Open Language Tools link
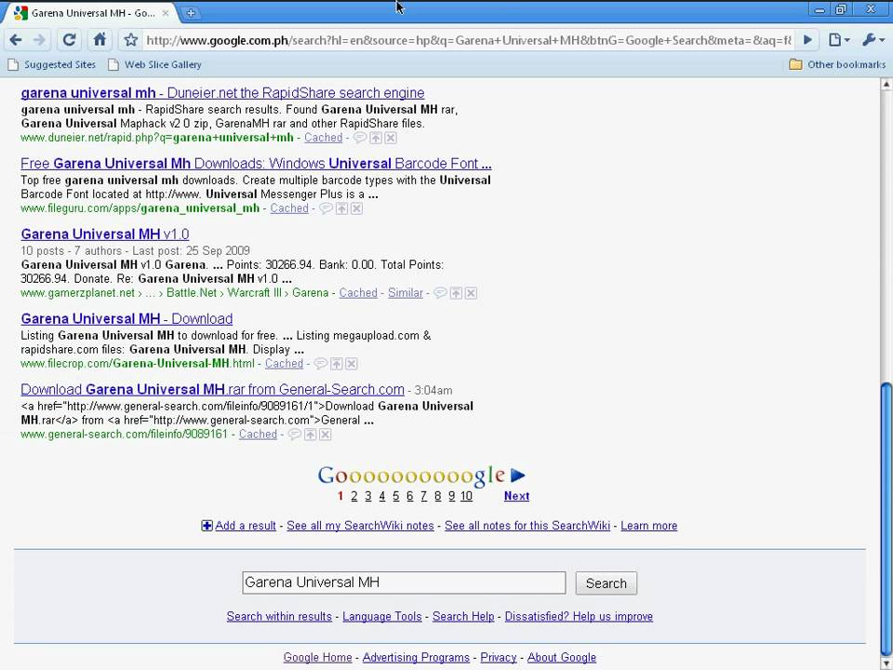The width and height of the screenshot is (893, 670). 382,616
